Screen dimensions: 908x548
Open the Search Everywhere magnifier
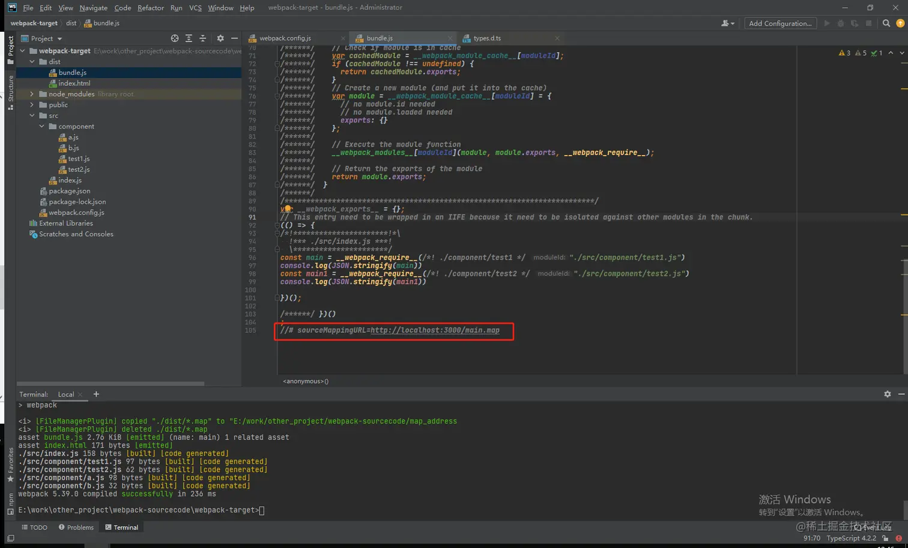pos(886,23)
